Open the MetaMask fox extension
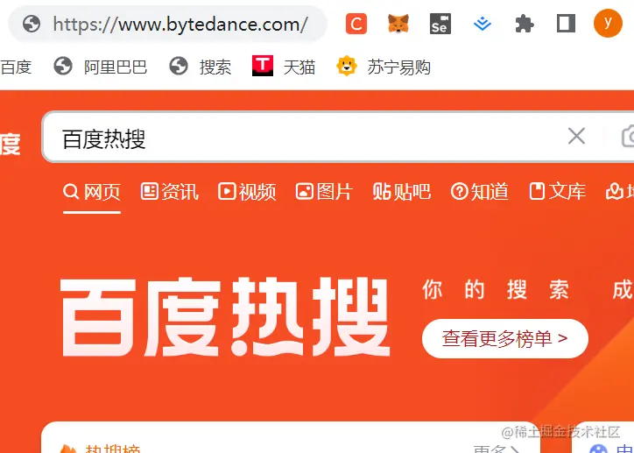634x453 pixels. (x=398, y=24)
